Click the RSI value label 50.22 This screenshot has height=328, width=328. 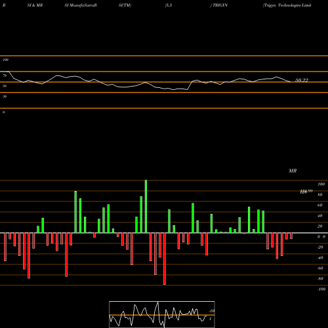click(302, 80)
